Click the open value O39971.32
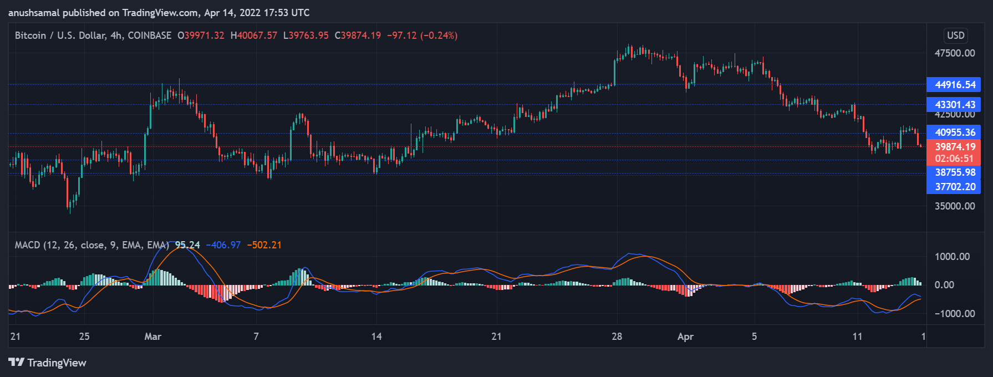The width and height of the screenshot is (993, 377). [201, 35]
